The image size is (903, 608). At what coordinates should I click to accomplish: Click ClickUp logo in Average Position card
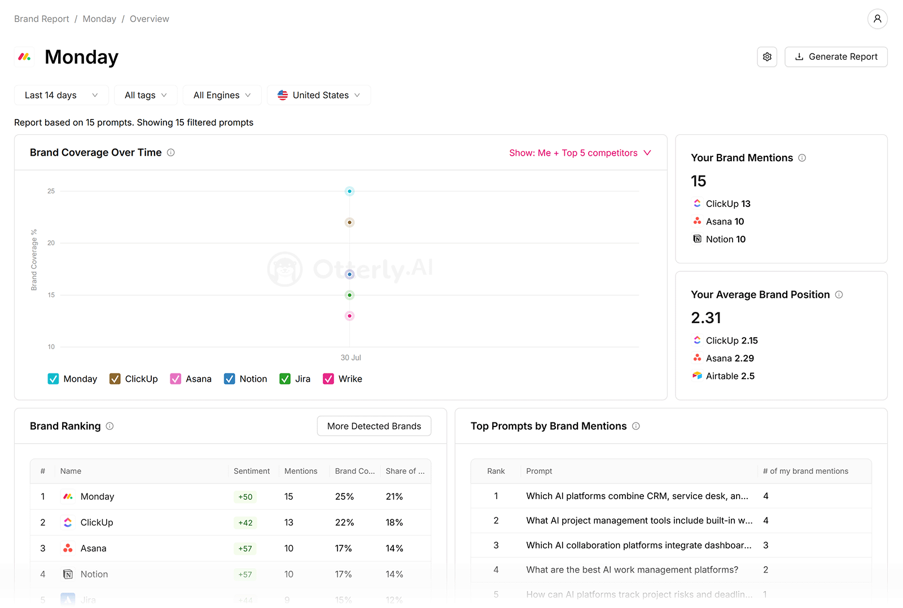pos(697,340)
